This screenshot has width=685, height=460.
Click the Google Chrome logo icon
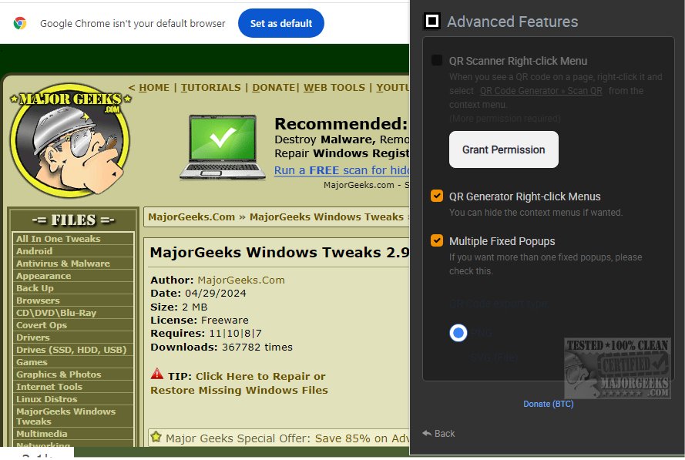pos(20,23)
